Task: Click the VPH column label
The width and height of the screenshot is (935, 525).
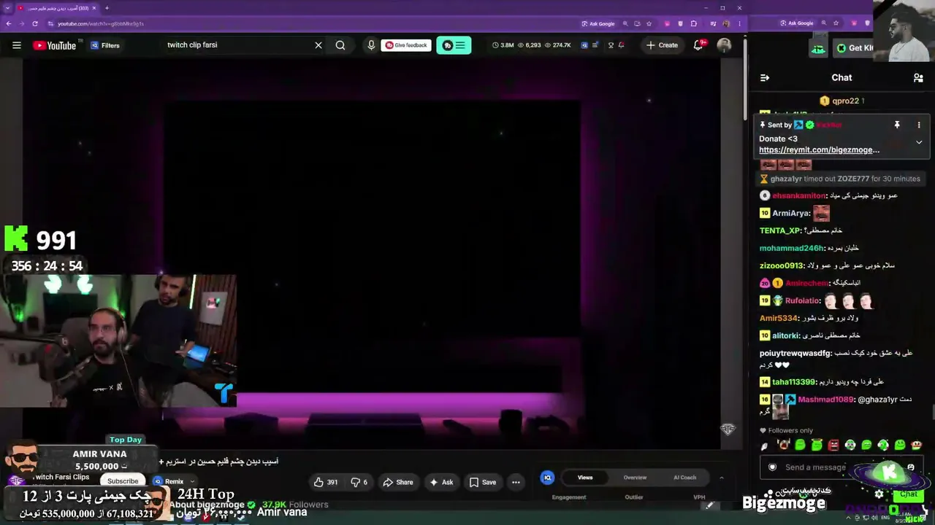Action: point(699,497)
